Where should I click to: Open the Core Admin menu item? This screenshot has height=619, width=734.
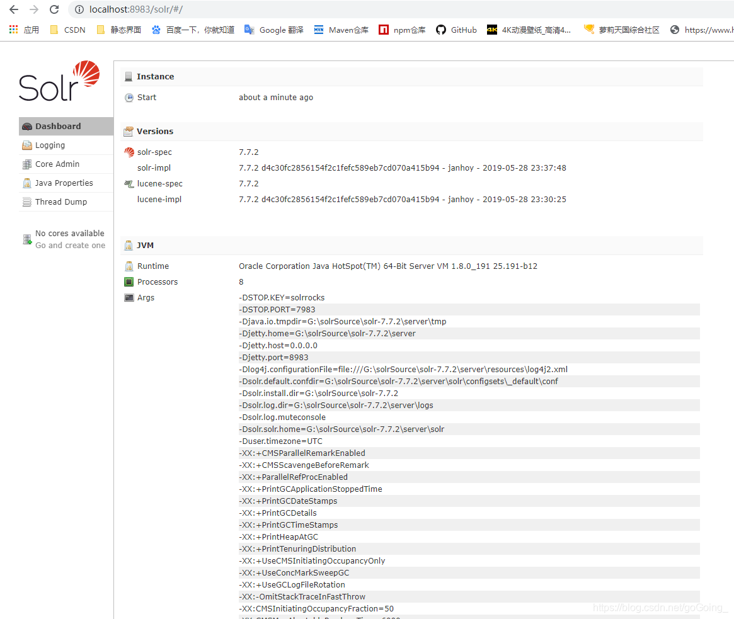[66, 164]
